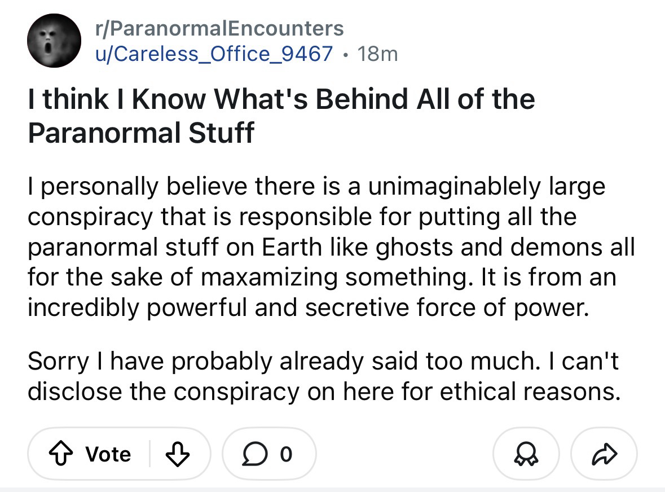
Task: Click the phrase "unimaginablely large" in the post
Action: pyautogui.click(x=486, y=187)
